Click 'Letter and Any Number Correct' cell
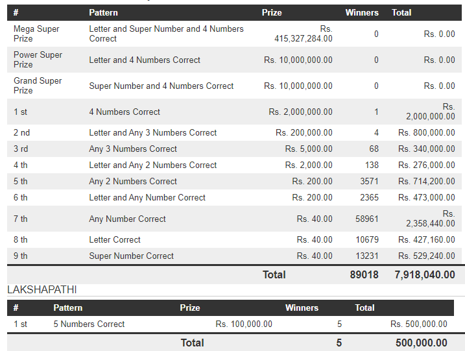Image resolution: width=465 pixels, height=351 pixels. point(147,197)
